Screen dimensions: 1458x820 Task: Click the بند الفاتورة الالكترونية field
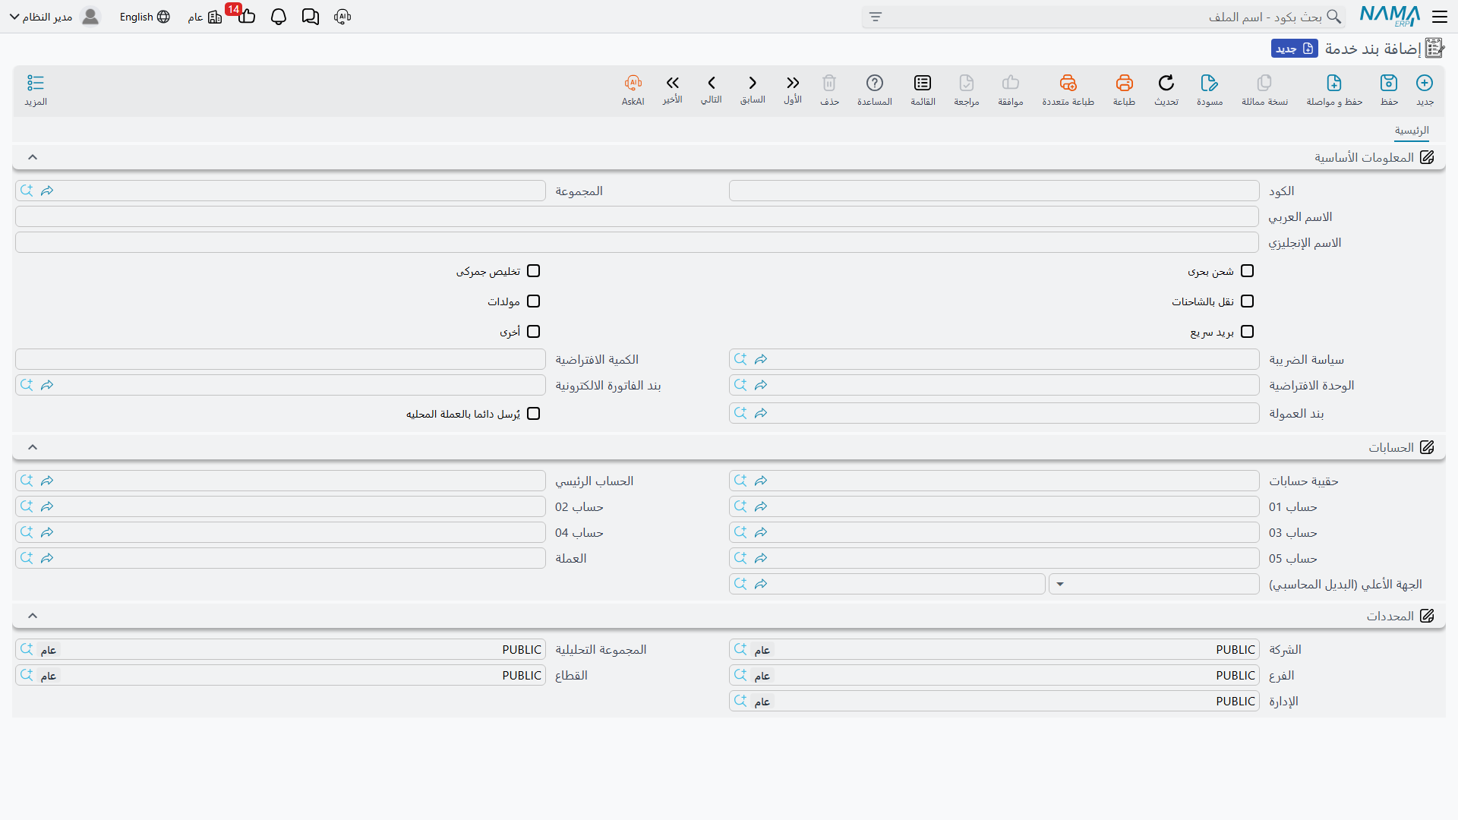[280, 385]
